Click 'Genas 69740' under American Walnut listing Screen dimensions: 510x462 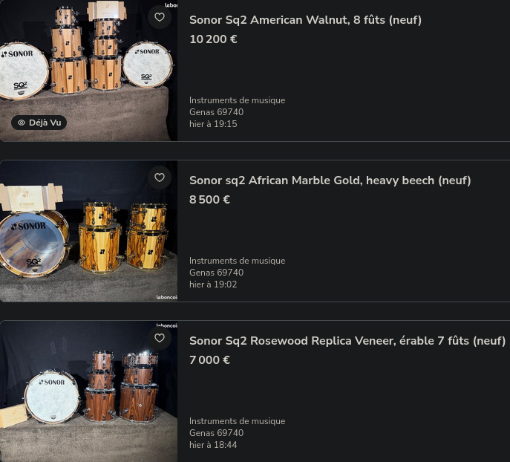tap(216, 112)
